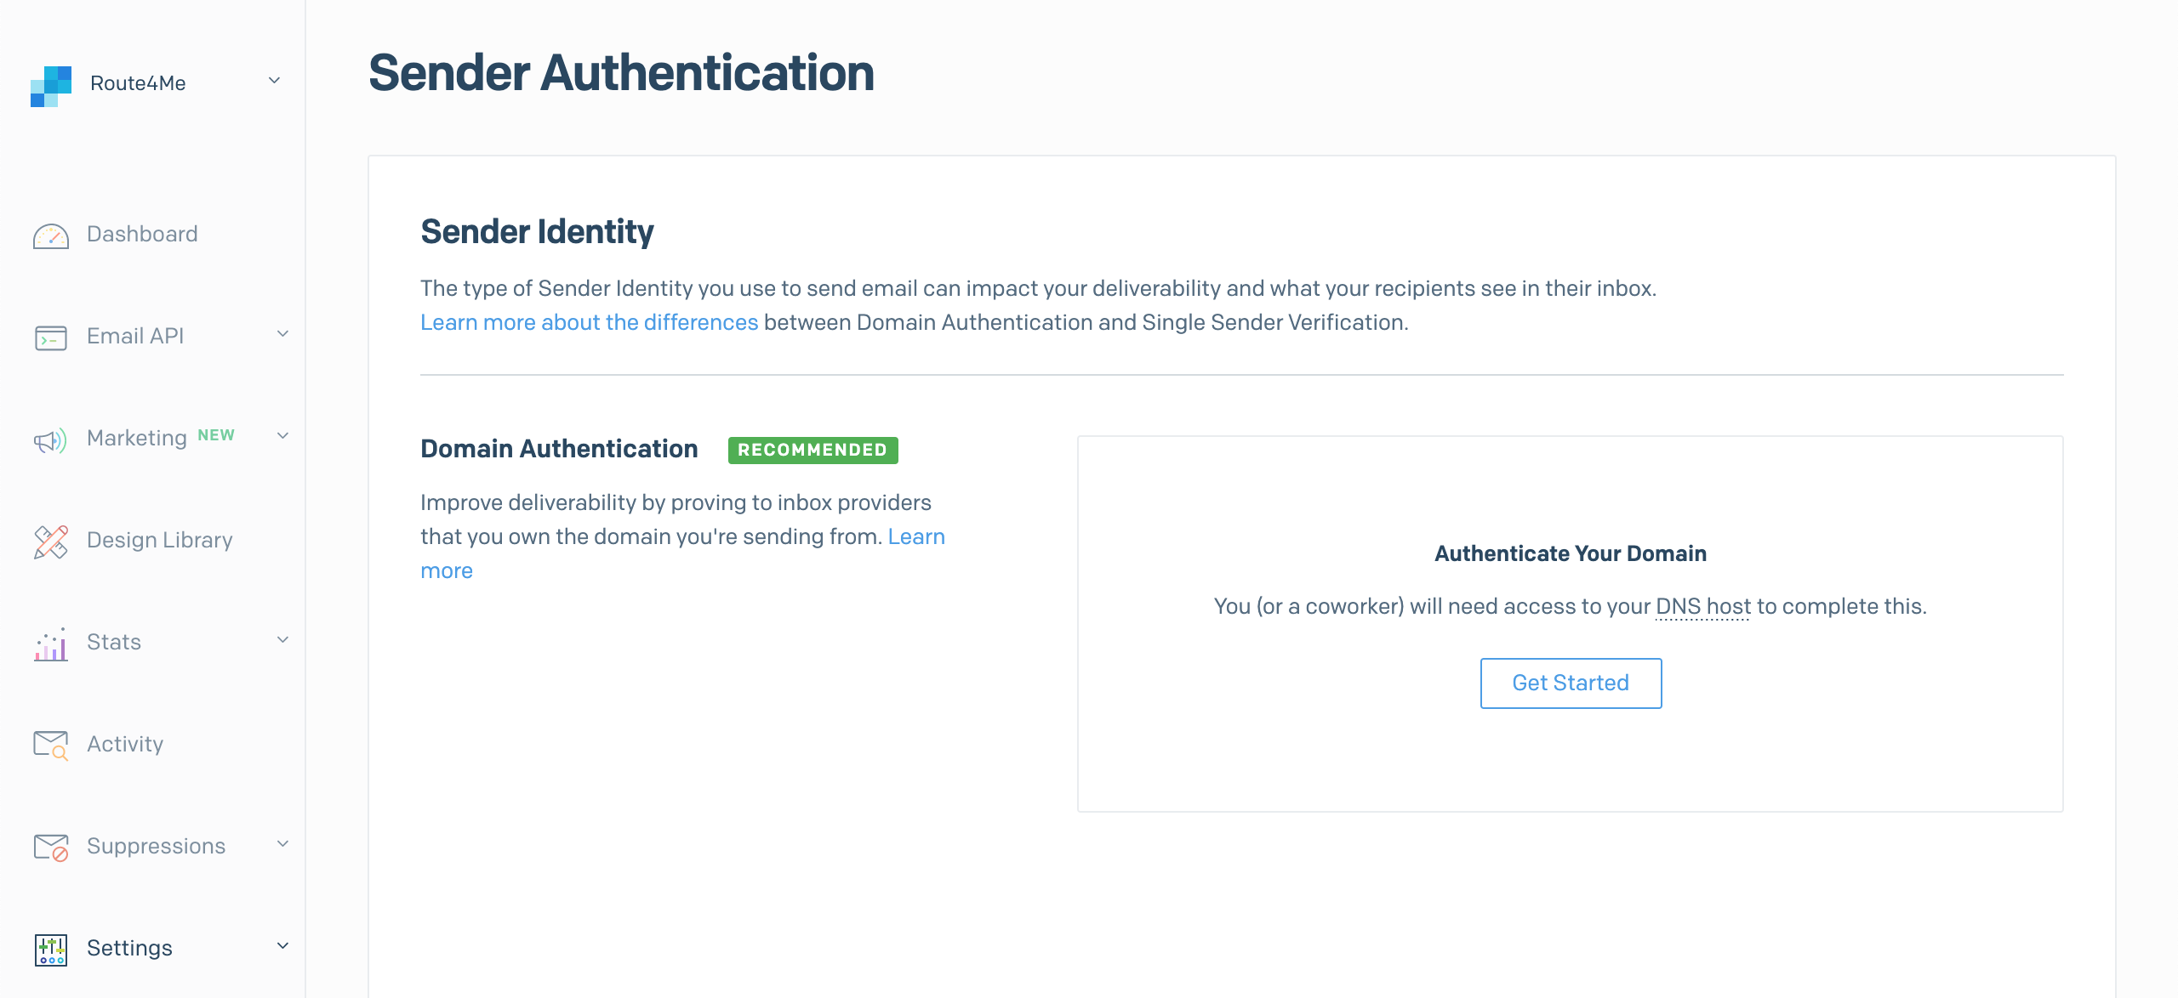
Task: Click the Stats bar chart icon
Action: point(51,644)
